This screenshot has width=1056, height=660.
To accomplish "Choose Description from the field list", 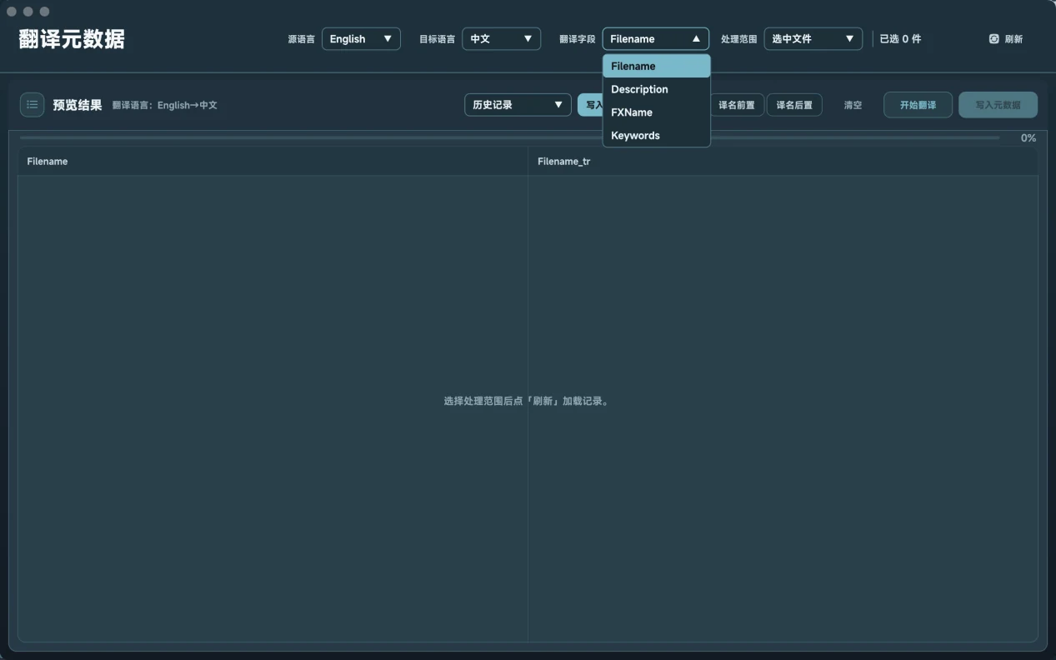I will 656,89.
